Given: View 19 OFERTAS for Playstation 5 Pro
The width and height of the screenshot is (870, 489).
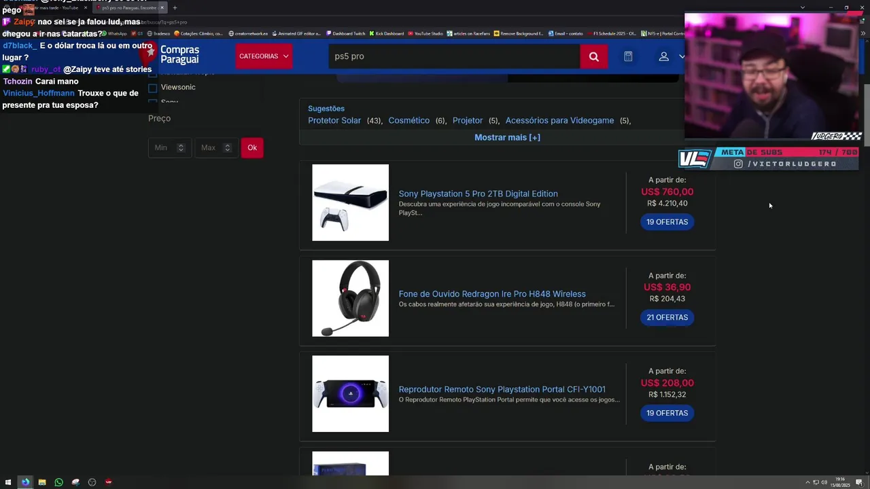Looking at the screenshot, I should pos(667,222).
